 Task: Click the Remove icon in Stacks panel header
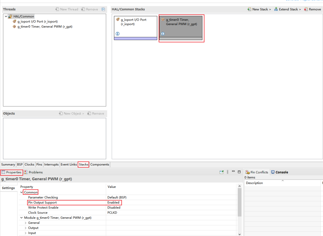coord(306,9)
